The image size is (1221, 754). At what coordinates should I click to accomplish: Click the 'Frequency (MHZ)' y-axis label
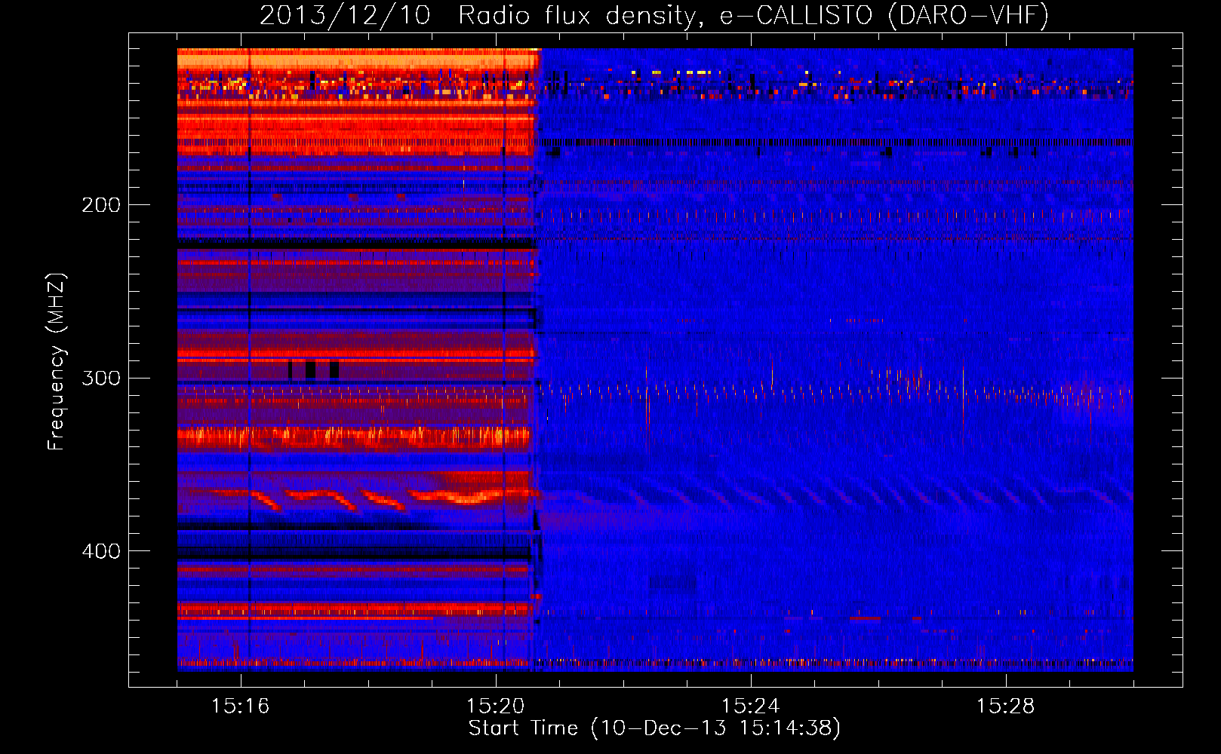[x=57, y=361]
